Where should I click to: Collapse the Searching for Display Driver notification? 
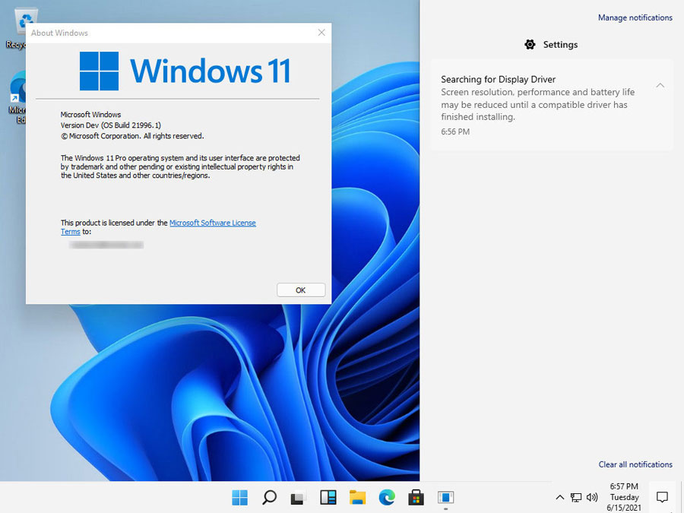pyautogui.click(x=660, y=85)
